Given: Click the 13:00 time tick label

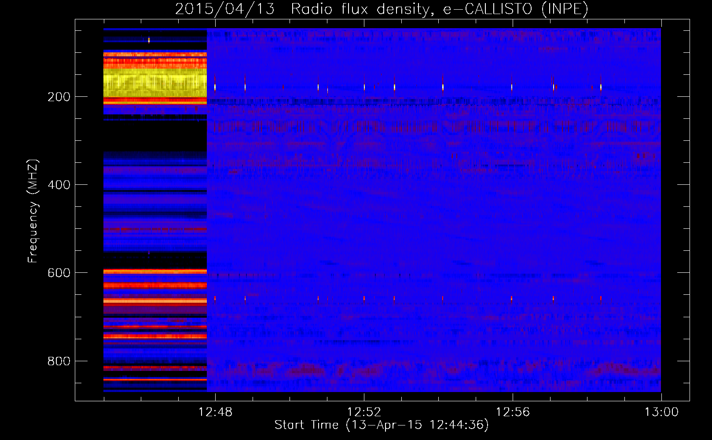Looking at the screenshot, I should click(x=661, y=412).
